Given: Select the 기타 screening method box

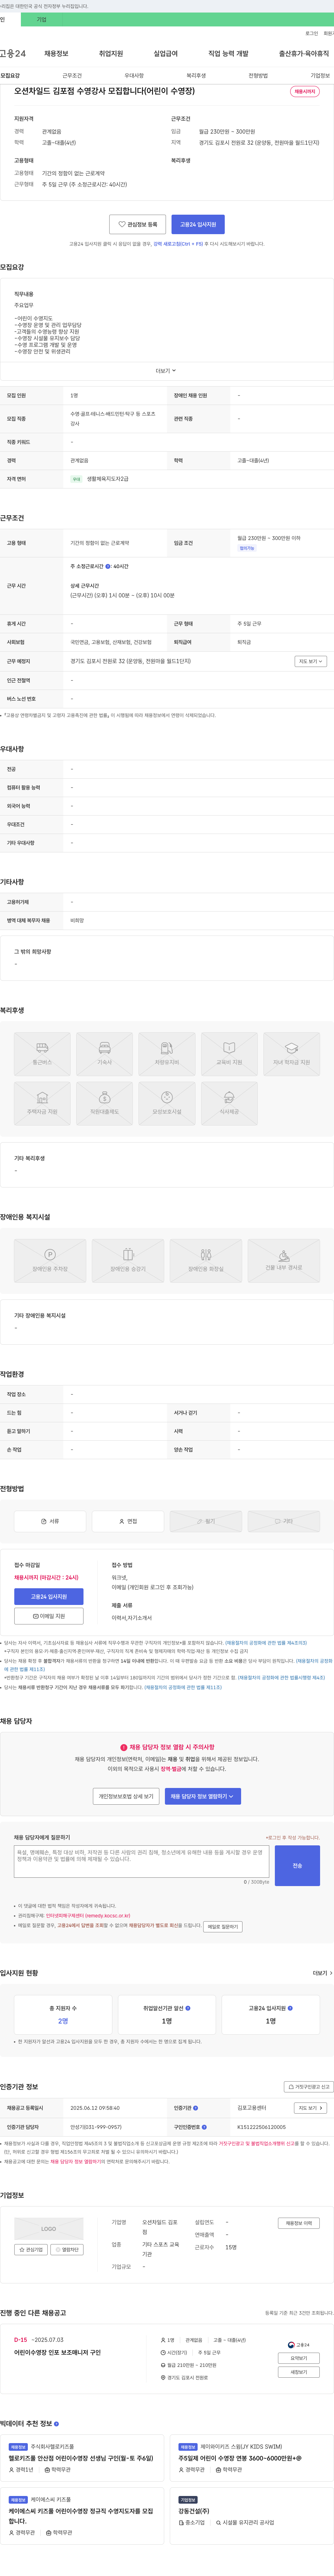Looking at the screenshot, I should [284, 1521].
